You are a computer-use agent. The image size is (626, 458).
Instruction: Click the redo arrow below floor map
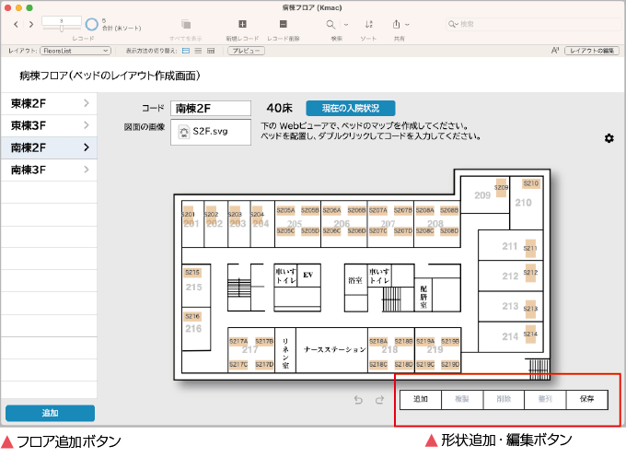(379, 400)
